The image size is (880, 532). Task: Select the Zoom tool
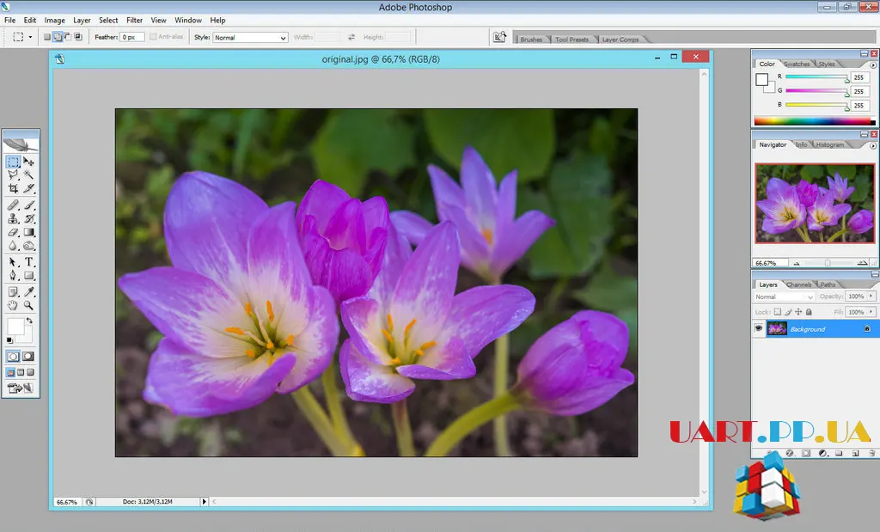click(28, 305)
